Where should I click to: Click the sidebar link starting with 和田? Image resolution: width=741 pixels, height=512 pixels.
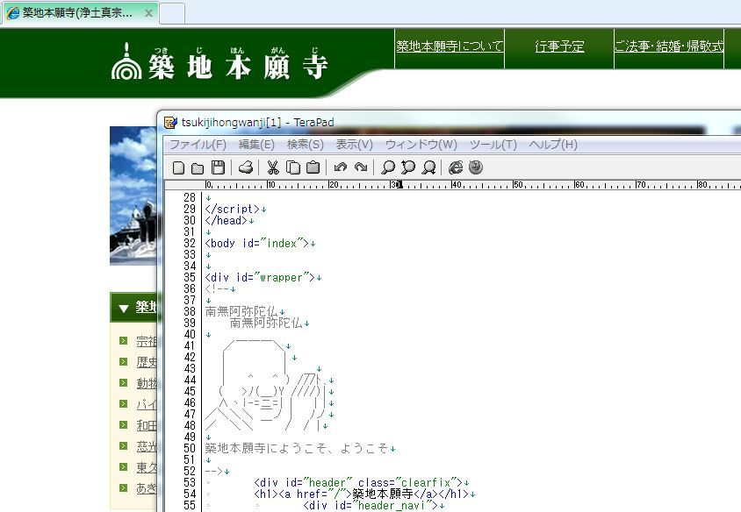point(147,425)
